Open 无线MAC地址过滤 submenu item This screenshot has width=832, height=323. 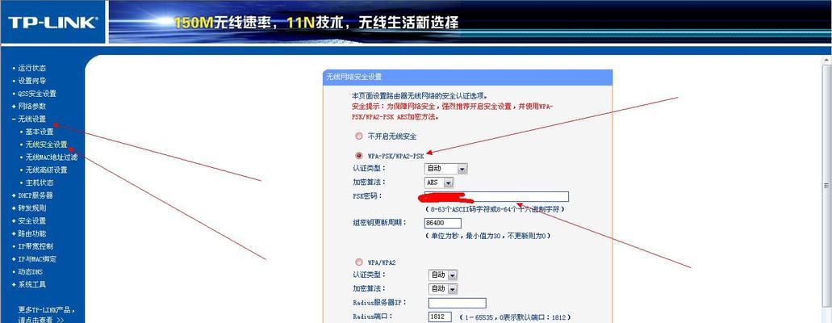[x=52, y=157]
